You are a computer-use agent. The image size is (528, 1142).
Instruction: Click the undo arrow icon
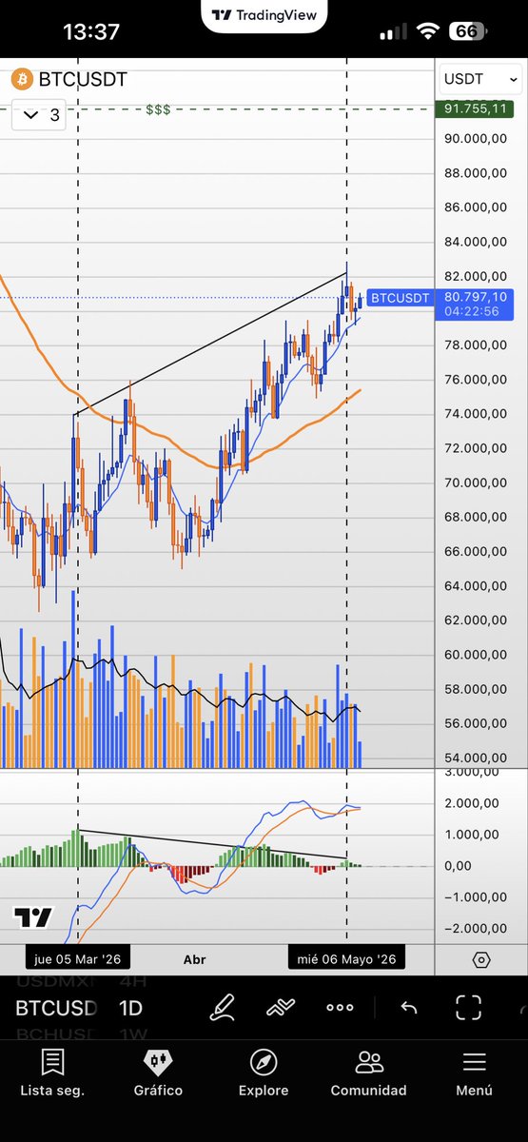[x=409, y=1008]
